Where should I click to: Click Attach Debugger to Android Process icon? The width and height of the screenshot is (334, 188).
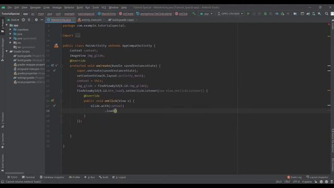tap(282, 14)
